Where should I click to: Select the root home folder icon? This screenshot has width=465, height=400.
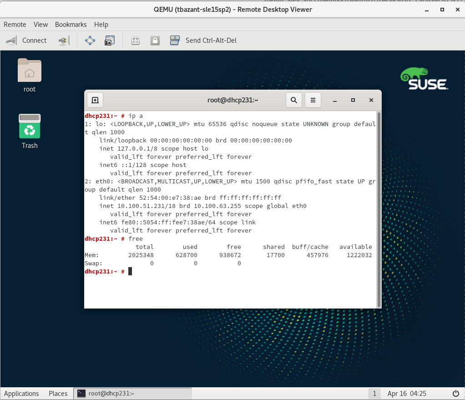30,71
